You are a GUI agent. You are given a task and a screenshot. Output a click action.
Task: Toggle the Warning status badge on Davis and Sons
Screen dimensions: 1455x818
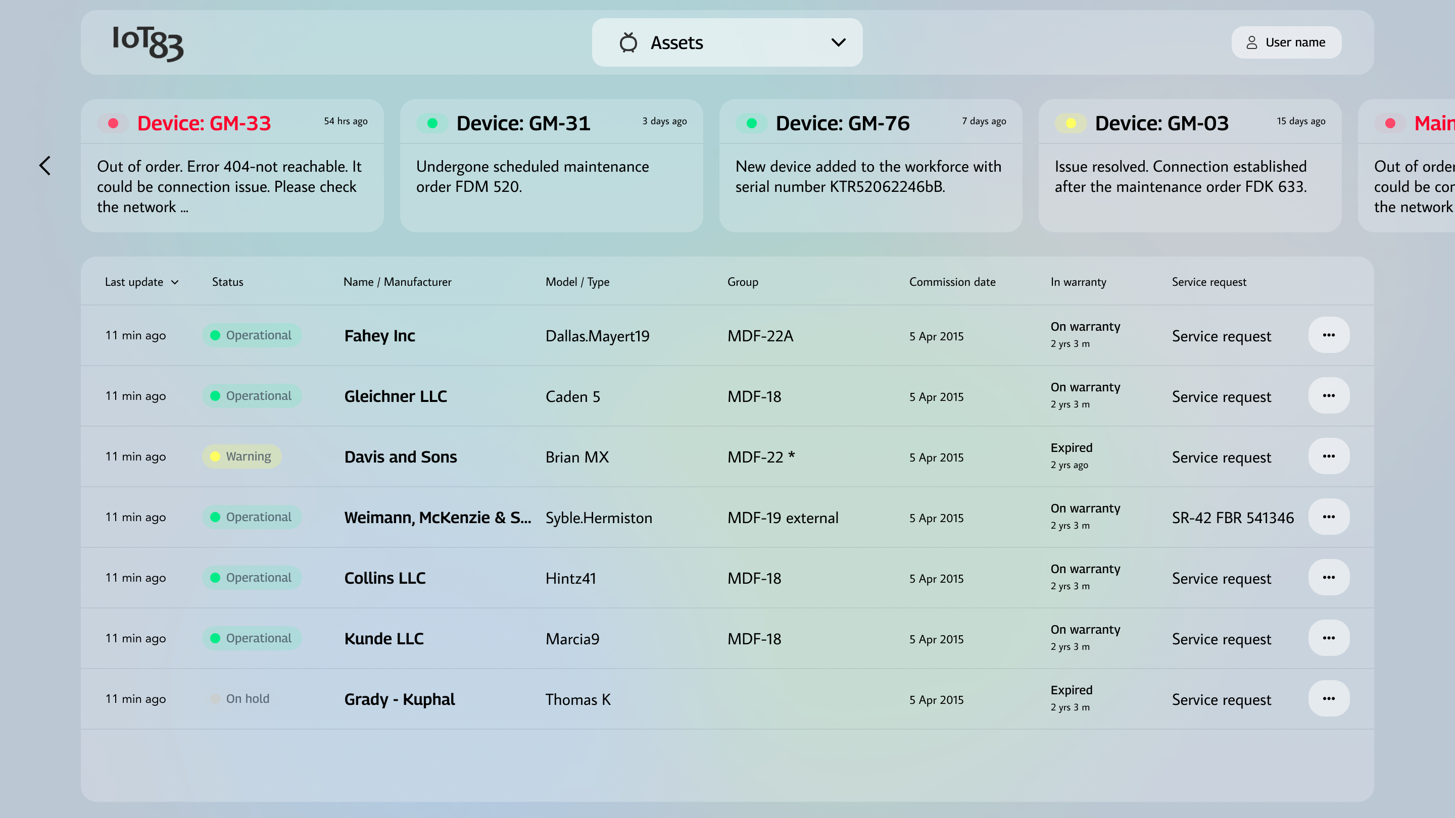[x=242, y=456]
